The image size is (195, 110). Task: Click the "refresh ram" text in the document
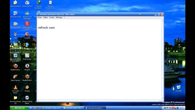pyautogui.click(x=46, y=28)
